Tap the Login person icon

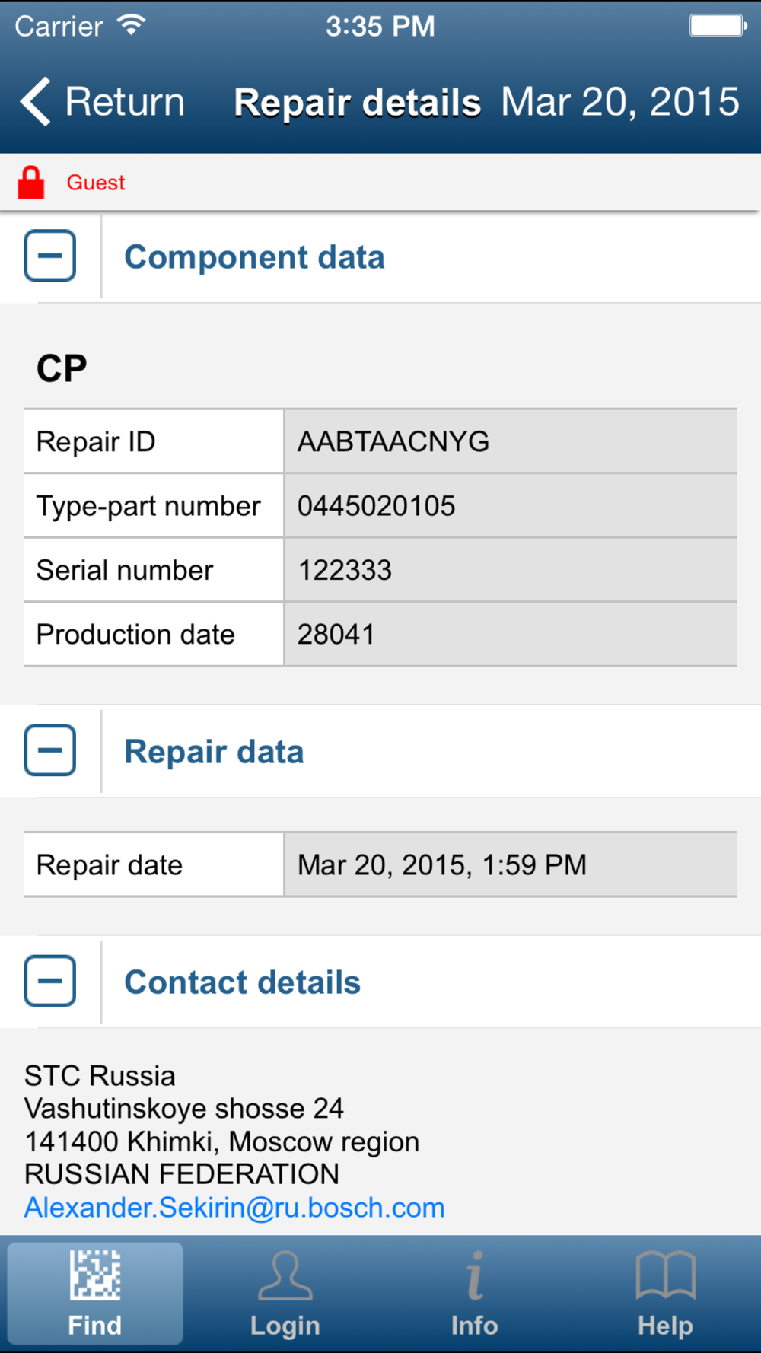[285, 1275]
